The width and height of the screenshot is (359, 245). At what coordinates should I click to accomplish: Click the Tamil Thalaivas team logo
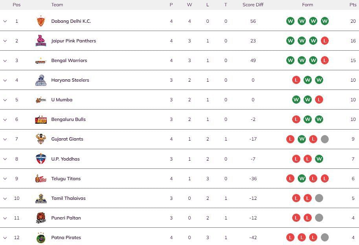pos(41,198)
